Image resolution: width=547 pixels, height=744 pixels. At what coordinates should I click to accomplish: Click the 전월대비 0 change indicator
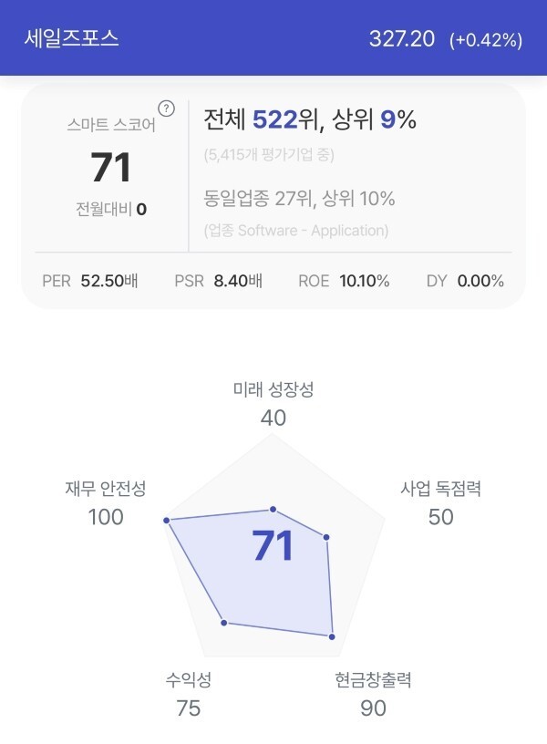coord(111,209)
